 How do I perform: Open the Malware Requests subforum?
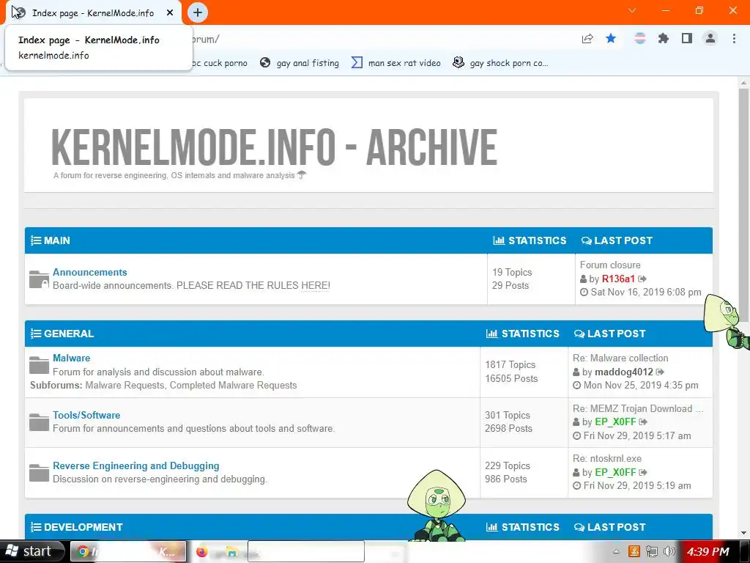[x=124, y=386]
